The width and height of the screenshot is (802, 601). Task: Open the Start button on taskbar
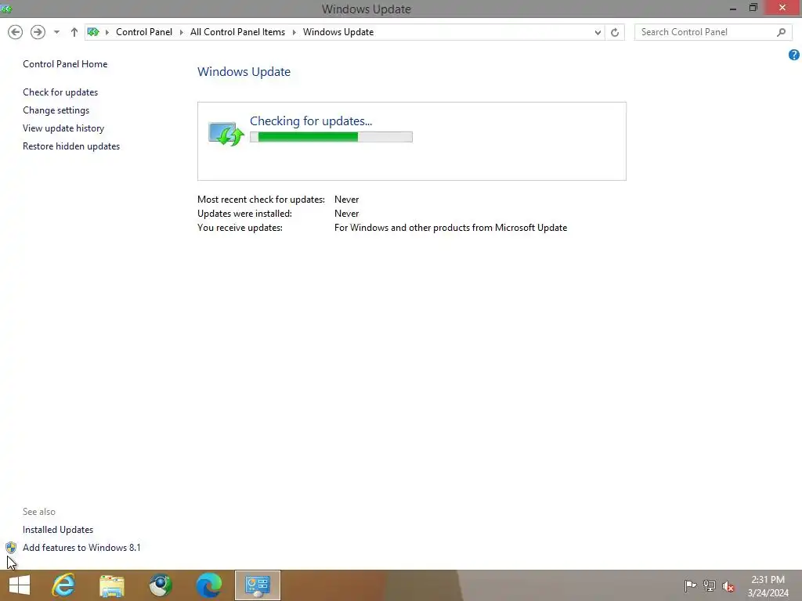point(20,585)
